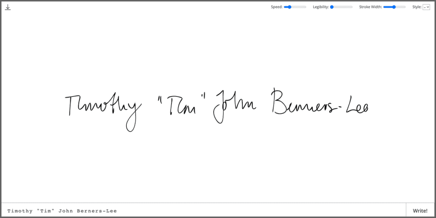Click the Speed slider handle

[x=290, y=7]
